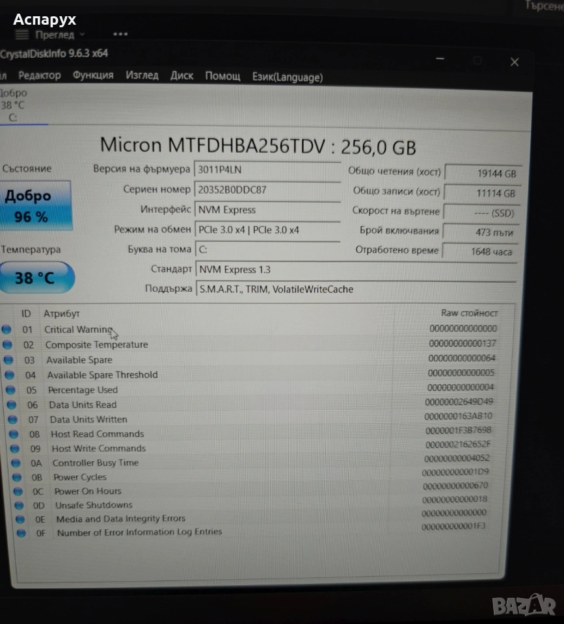Screen dimensions: 564x624
Task: Click the blue orb beside Percentage Used
Action: pyautogui.click(x=11, y=390)
